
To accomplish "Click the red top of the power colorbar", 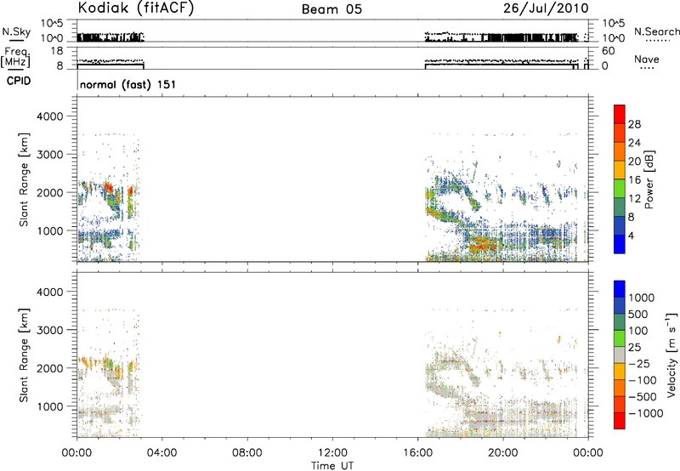I will coord(620,113).
